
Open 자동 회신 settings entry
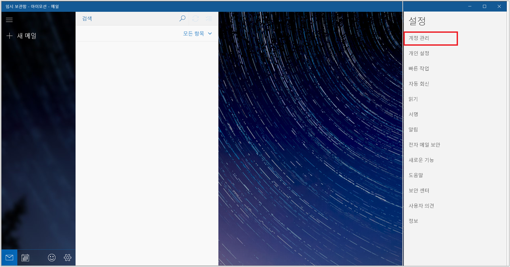tap(419, 84)
